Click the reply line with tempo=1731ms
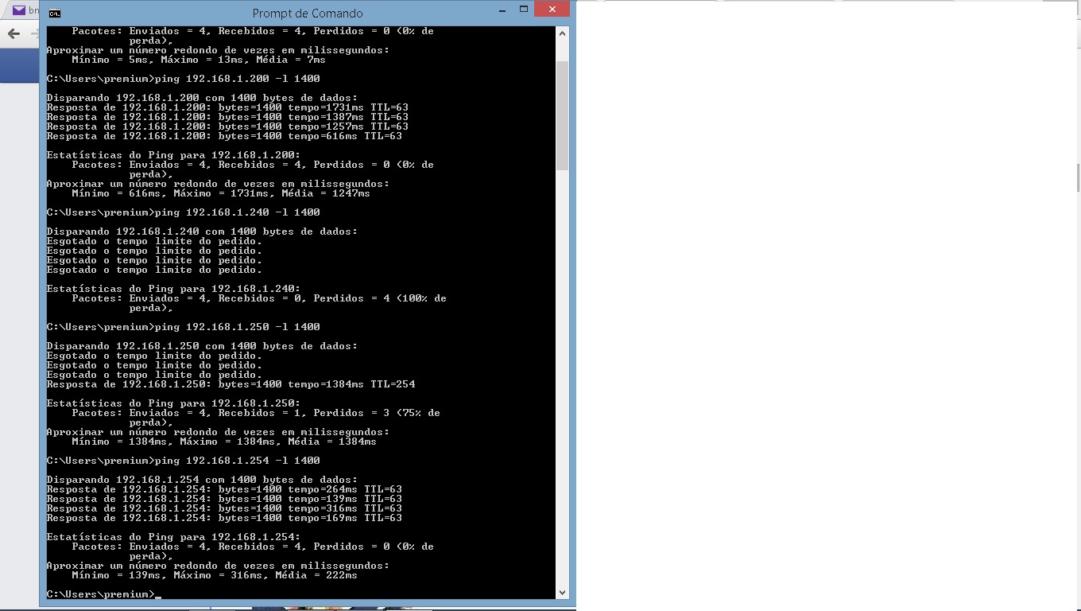Screen dimensions: 1081x611 tap(227, 107)
